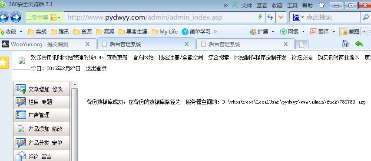Open 广告管理 in the sidebar
The height and width of the screenshot is (161, 371).
click(x=42, y=115)
